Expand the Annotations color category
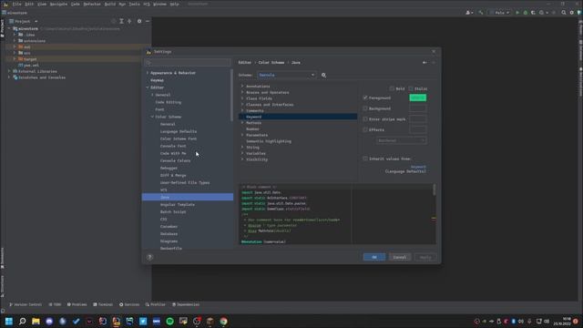Image resolution: width=583 pixels, height=328 pixels. coord(242,87)
